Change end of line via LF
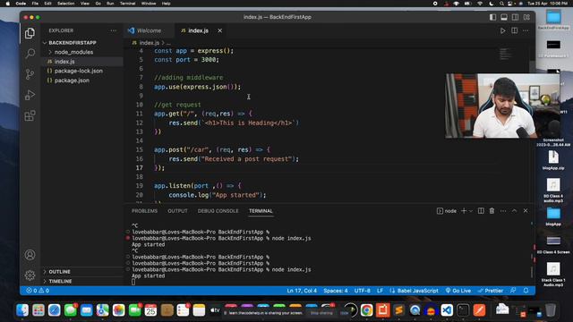Screen dimensions: 573x322 click(x=380, y=291)
